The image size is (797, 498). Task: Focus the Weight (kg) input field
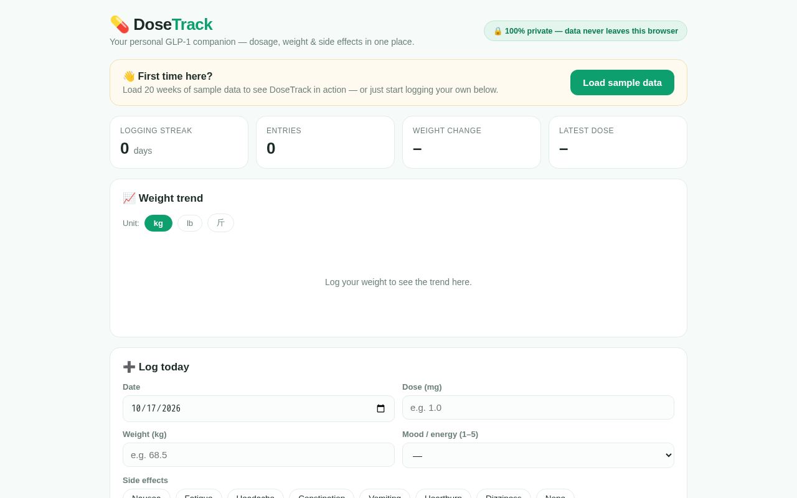pos(258,454)
